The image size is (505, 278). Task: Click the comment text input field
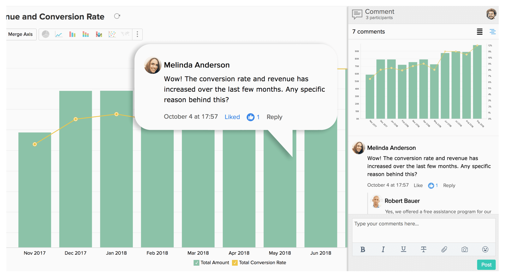(x=423, y=231)
